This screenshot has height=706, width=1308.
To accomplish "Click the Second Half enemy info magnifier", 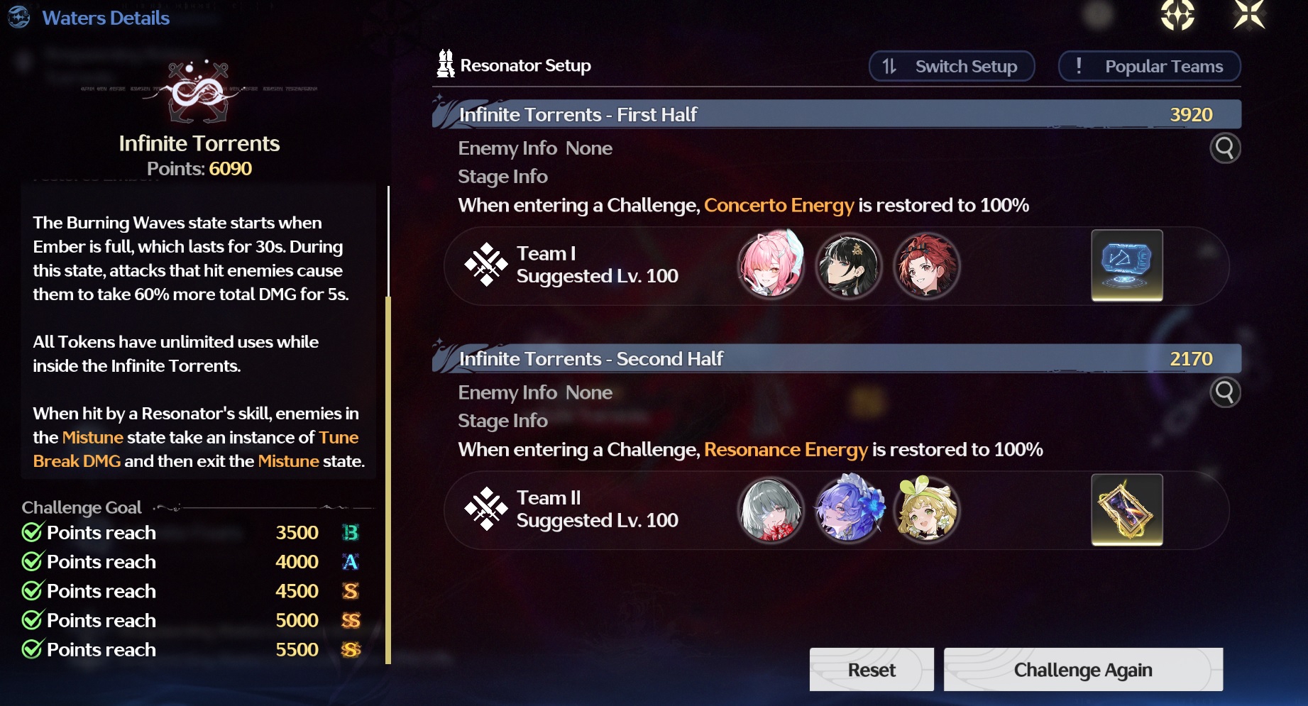I will point(1225,392).
